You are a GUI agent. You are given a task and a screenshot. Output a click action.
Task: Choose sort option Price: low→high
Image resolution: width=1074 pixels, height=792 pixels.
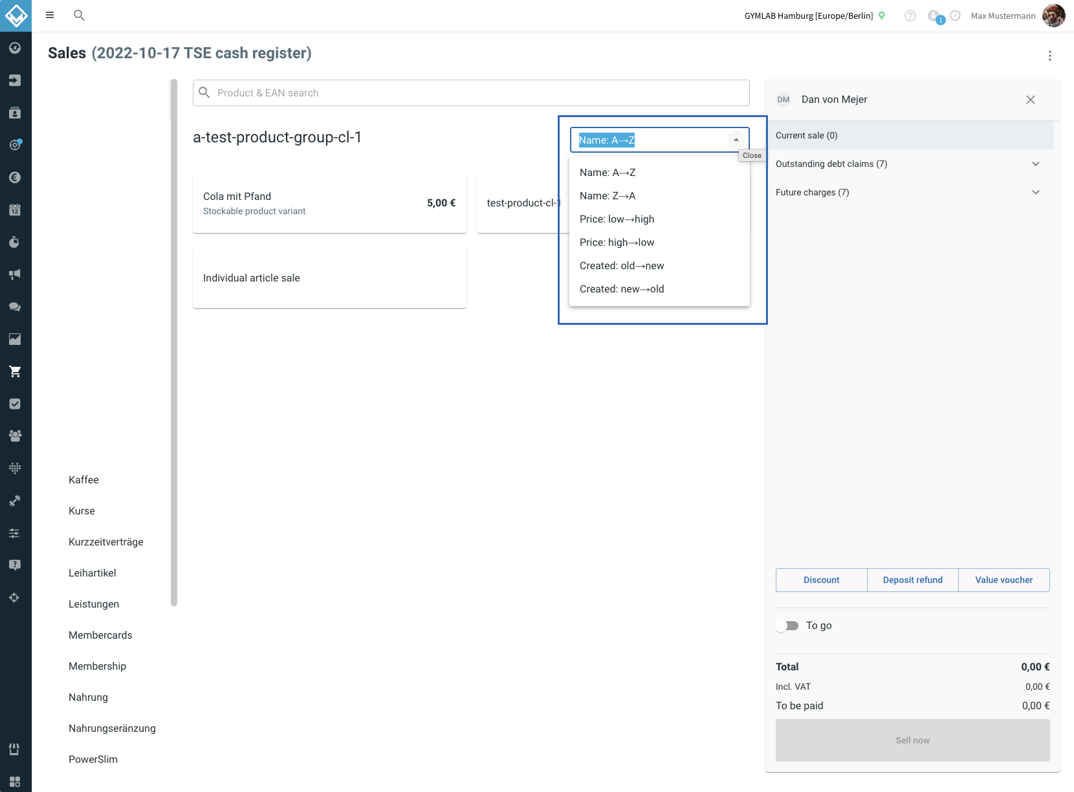(x=659, y=219)
